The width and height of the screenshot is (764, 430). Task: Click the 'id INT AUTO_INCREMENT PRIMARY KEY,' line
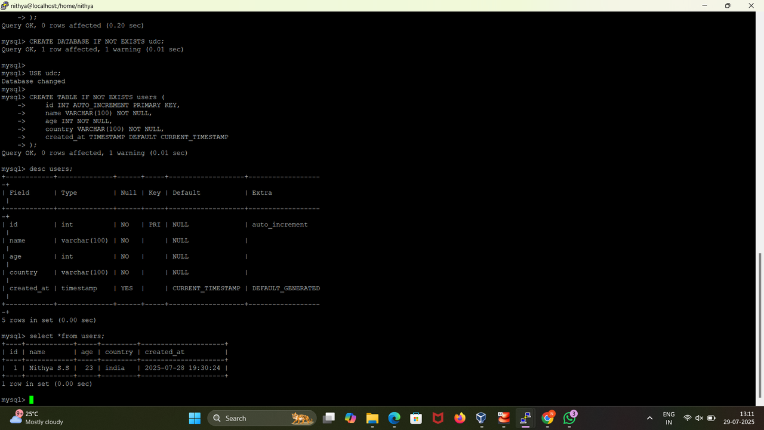click(113, 105)
